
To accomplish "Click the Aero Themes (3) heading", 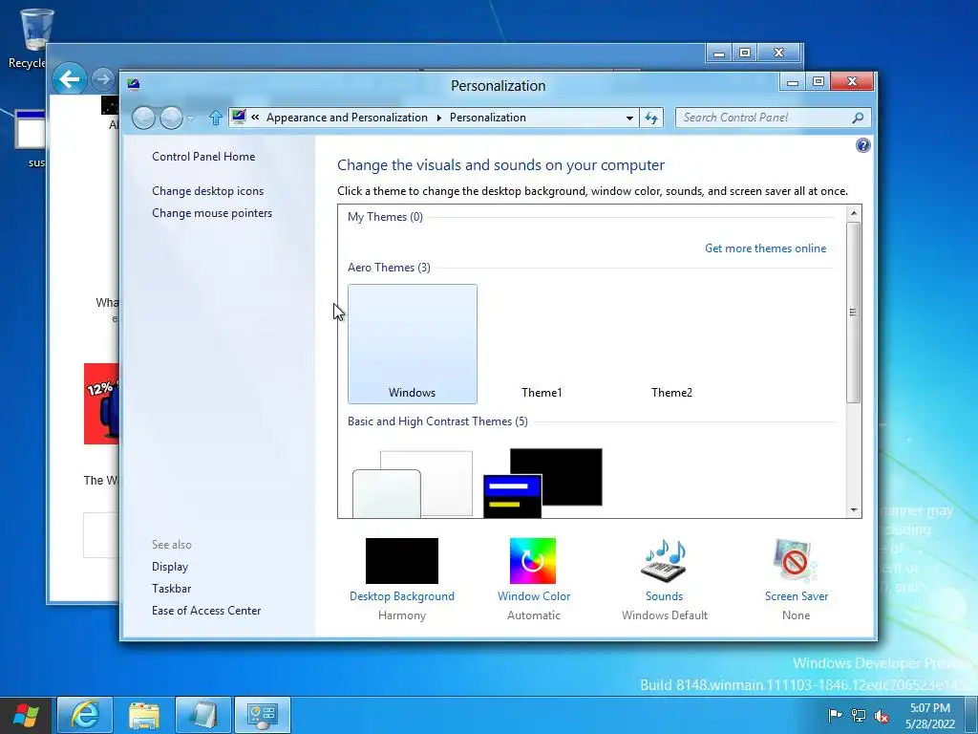I will 389,268.
